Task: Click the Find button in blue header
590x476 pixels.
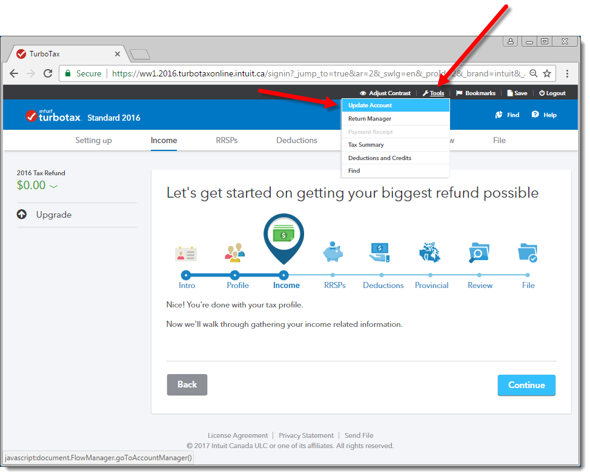Action: pyautogui.click(x=507, y=115)
